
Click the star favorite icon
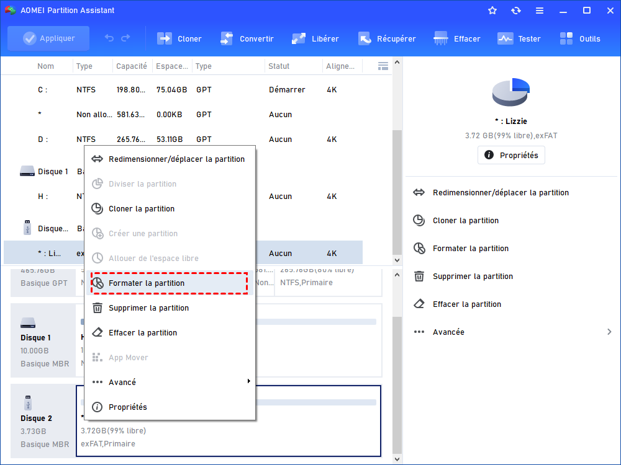tap(492, 11)
